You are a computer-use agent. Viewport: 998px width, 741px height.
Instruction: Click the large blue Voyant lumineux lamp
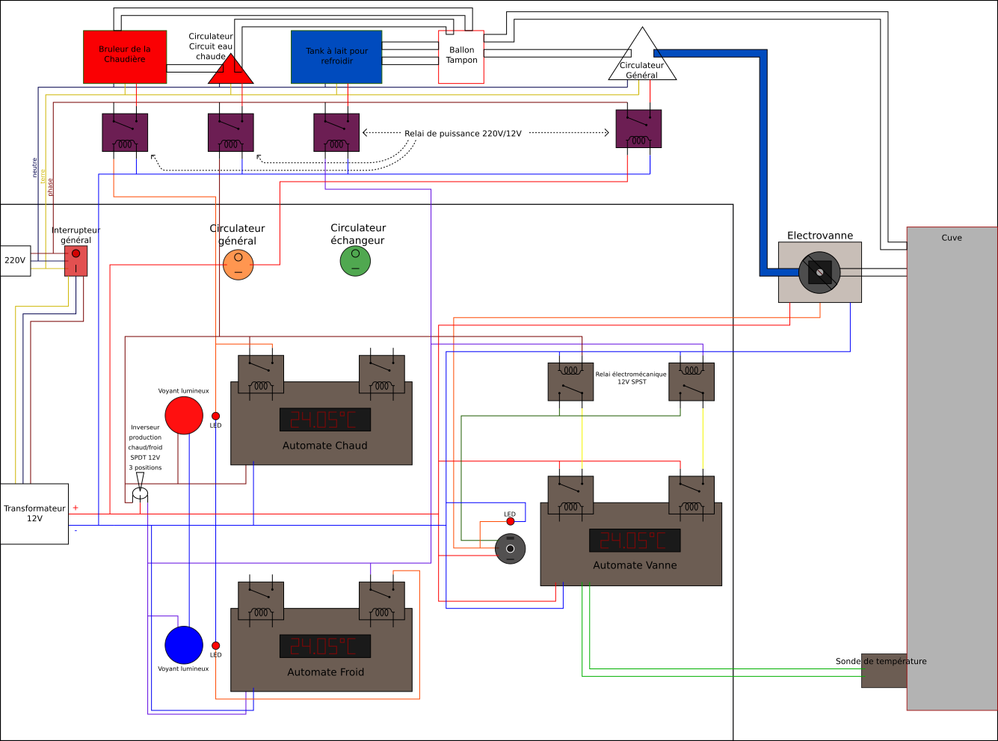click(x=184, y=645)
